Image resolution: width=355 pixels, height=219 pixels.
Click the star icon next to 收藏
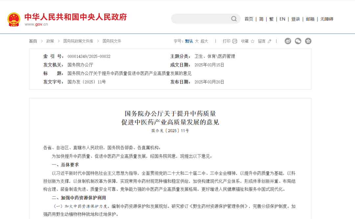click(x=252, y=41)
